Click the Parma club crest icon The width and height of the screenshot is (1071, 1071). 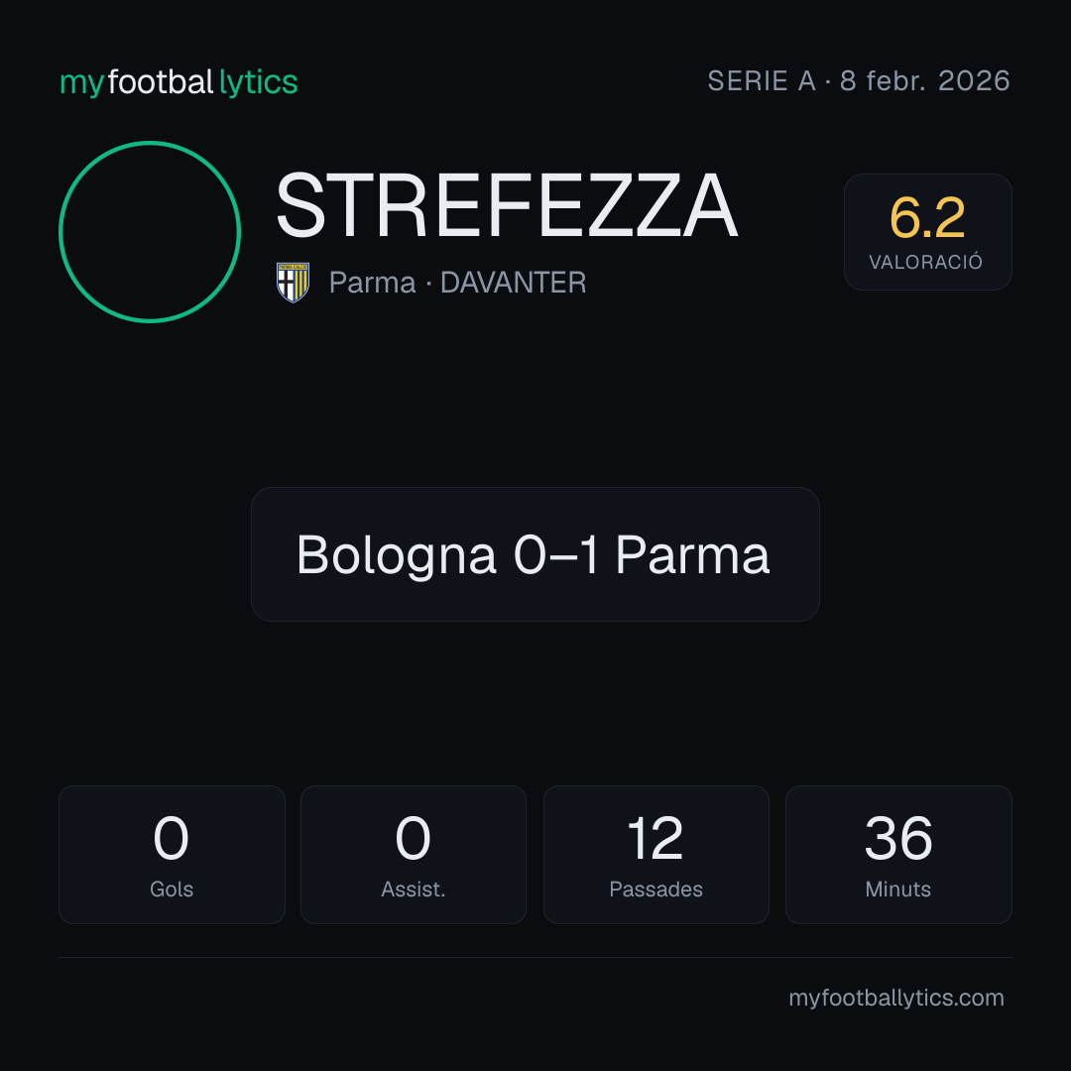tap(293, 282)
